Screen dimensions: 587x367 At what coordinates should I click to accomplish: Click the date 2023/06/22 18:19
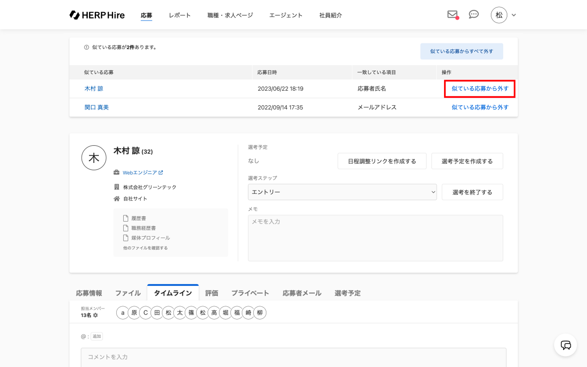(x=281, y=89)
